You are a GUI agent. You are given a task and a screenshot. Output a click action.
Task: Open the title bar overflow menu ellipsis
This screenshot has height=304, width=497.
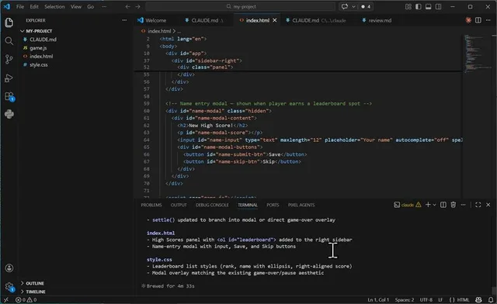[104, 6]
